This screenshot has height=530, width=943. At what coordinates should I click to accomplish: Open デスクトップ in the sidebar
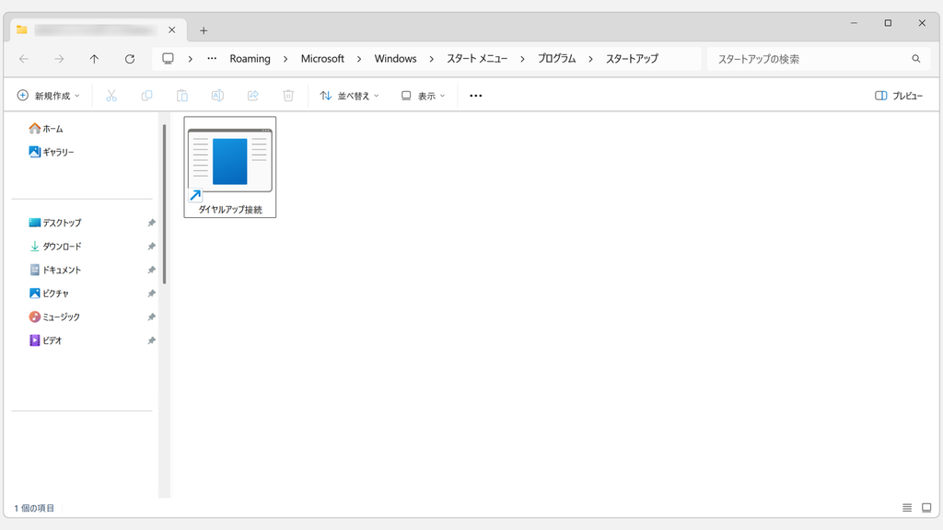(55, 223)
